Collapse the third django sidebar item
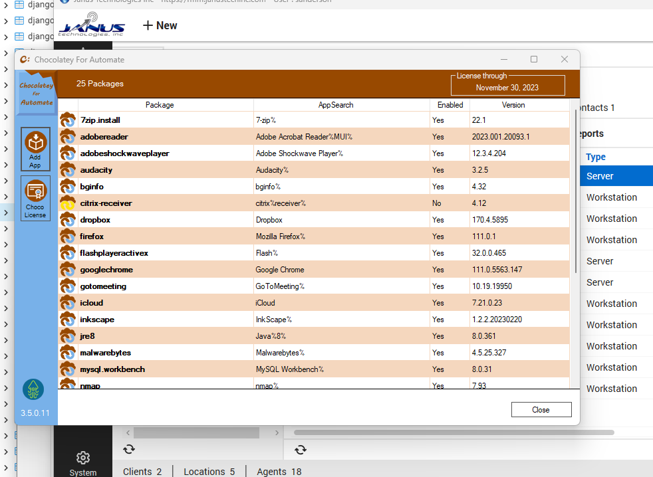 pyautogui.click(x=5, y=36)
